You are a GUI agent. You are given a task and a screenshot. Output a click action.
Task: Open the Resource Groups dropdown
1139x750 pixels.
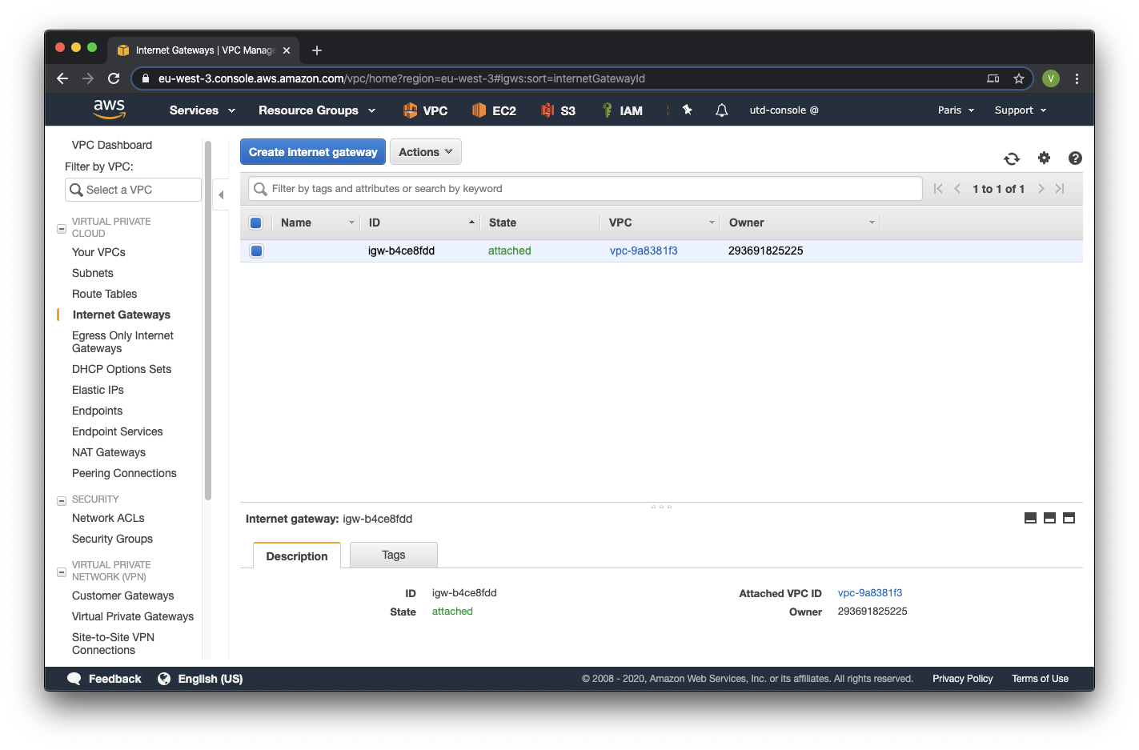pos(317,110)
